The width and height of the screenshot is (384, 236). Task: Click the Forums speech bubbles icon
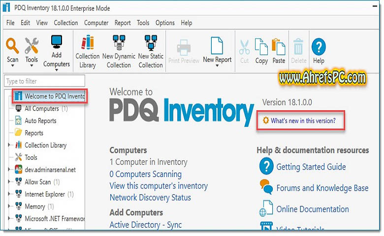tap(266, 187)
